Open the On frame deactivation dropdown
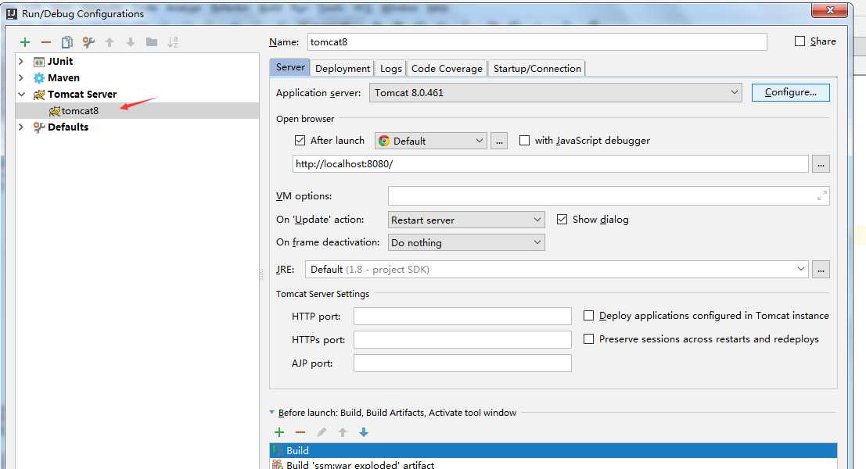866x469 pixels. pos(466,243)
